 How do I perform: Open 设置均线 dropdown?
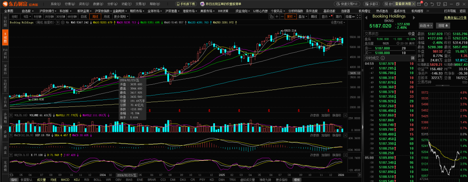(338, 22)
